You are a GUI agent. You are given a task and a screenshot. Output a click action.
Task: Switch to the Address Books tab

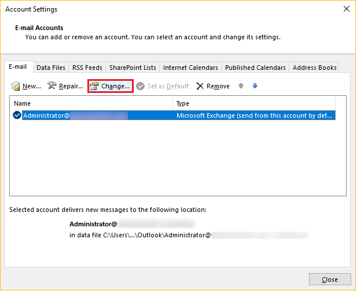pos(314,68)
